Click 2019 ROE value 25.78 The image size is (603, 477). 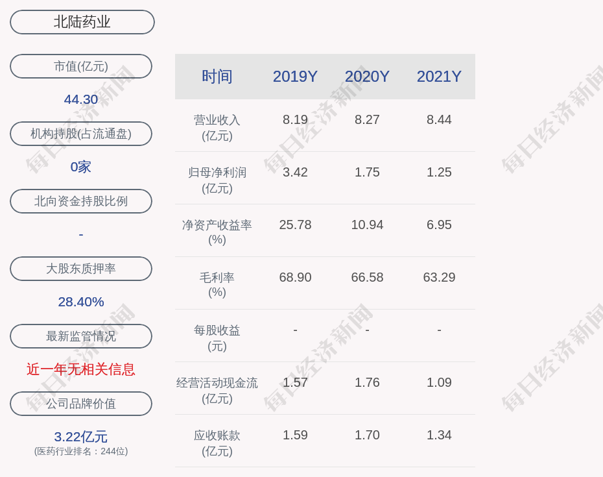point(296,225)
